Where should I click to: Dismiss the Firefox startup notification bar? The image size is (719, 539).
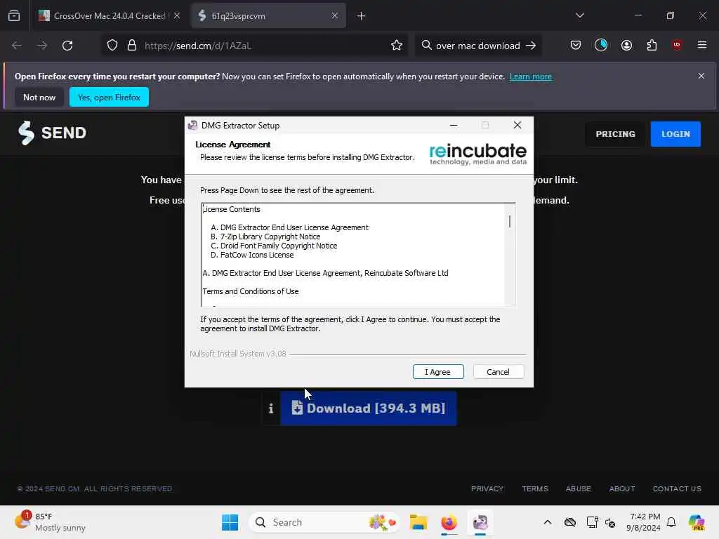click(701, 76)
